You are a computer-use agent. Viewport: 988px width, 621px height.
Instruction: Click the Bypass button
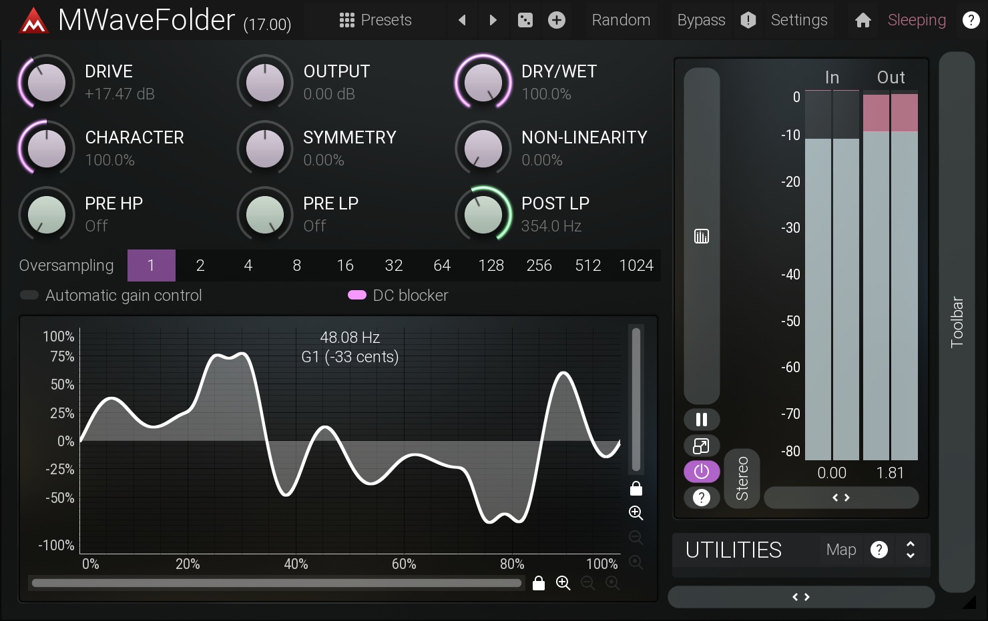coord(701,20)
